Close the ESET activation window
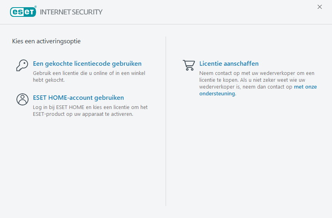Screen dimensions: 332x218 [320, 7]
